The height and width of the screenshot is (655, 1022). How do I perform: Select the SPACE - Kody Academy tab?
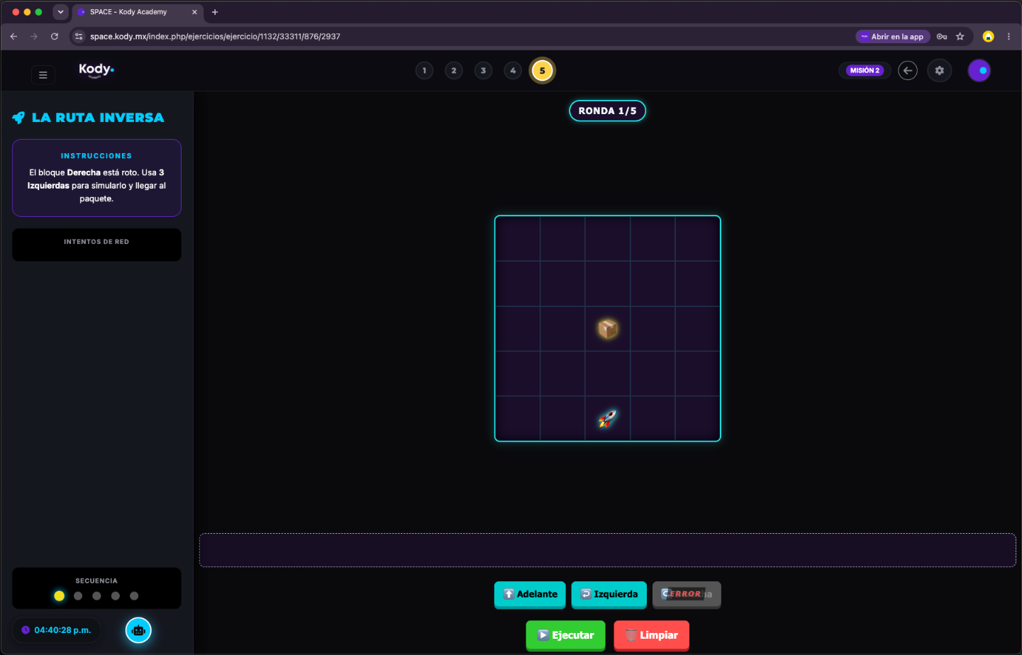[138, 12]
